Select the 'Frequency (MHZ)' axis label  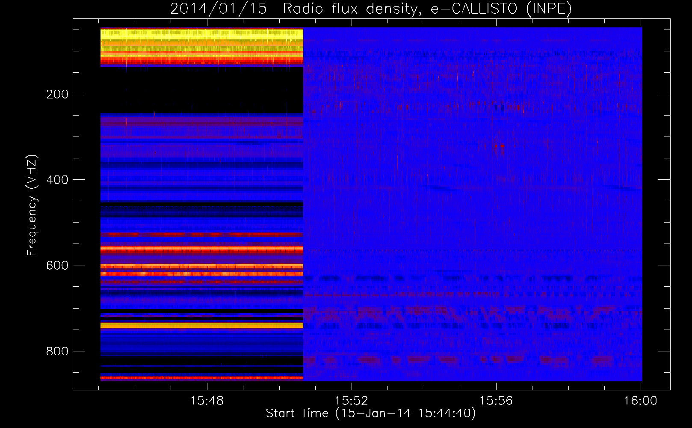[x=32, y=205]
